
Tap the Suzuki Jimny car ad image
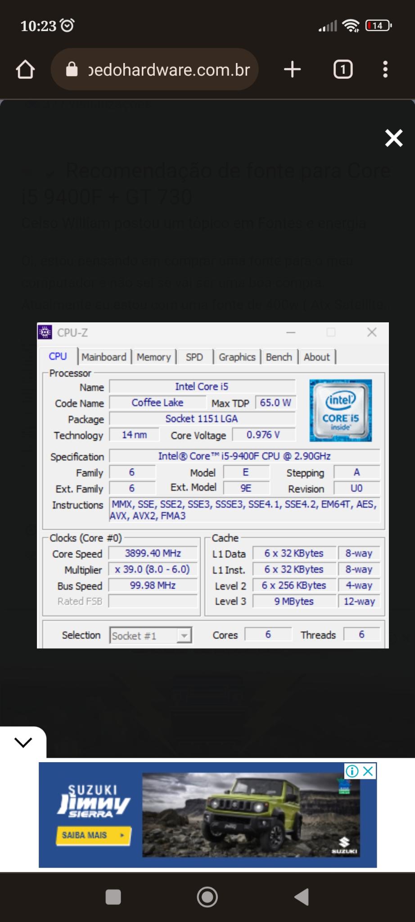pos(252,815)
